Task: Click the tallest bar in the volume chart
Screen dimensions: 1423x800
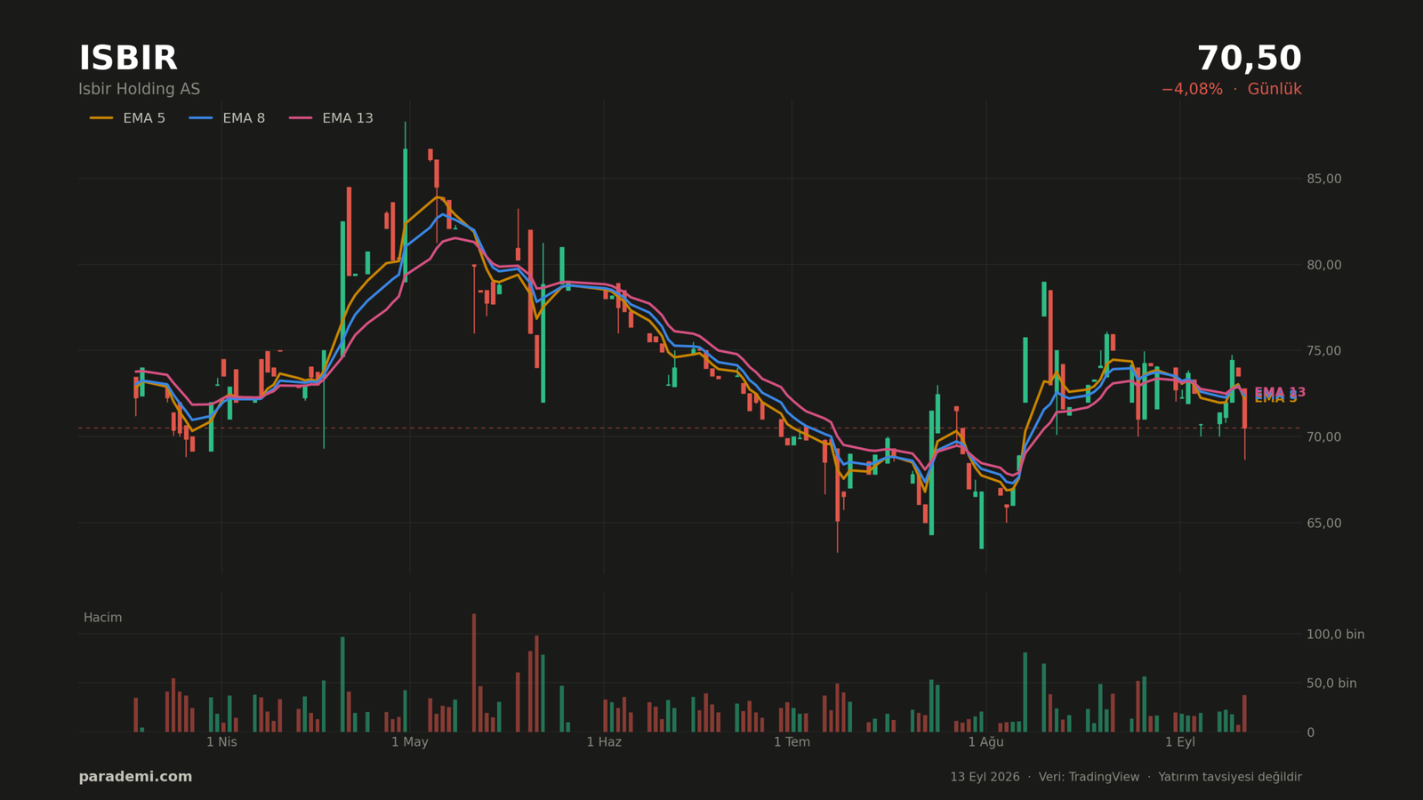Action: [x=474, y=673]
